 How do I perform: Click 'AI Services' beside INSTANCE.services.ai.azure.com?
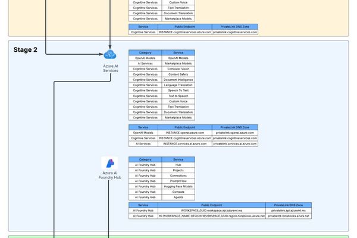point(143,144)
